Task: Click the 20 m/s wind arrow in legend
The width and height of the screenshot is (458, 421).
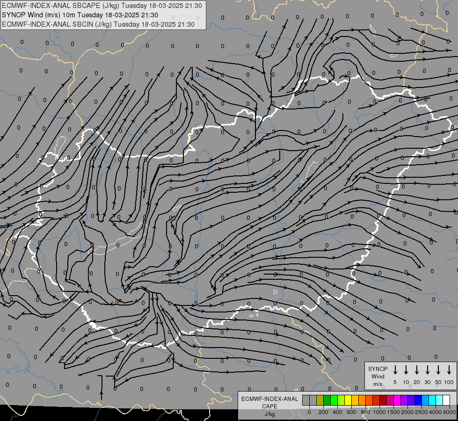Action: (416, 370)
